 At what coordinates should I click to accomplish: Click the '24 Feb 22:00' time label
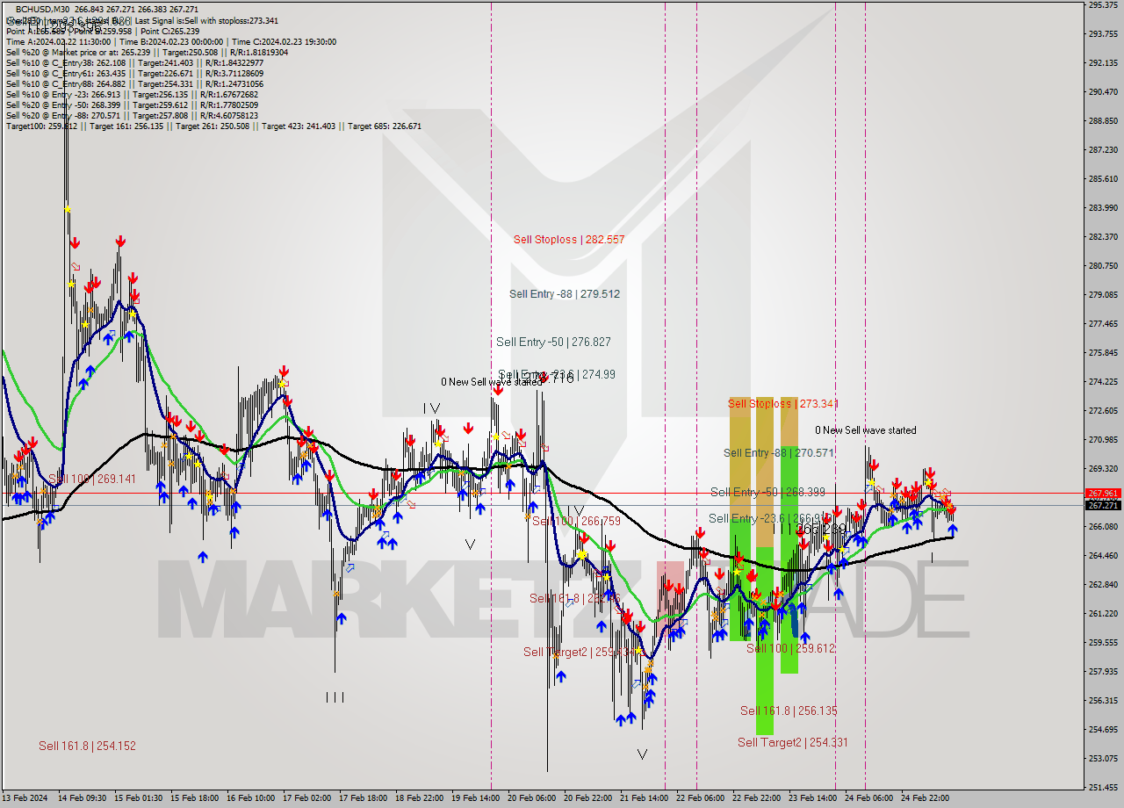(925, 798)
